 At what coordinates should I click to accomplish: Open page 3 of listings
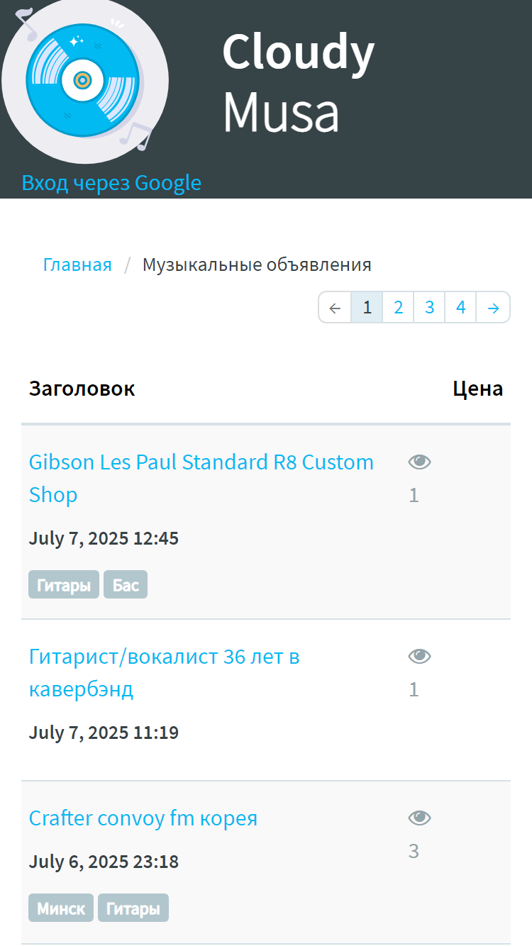(x=430, y=308)
